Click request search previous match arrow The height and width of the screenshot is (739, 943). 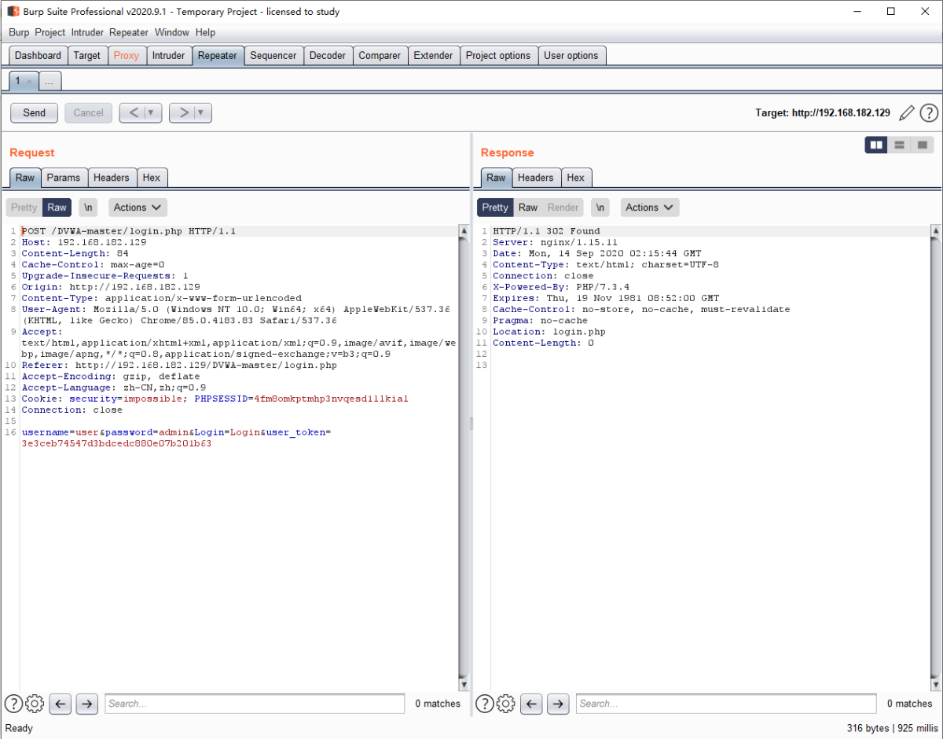(61, 704)
